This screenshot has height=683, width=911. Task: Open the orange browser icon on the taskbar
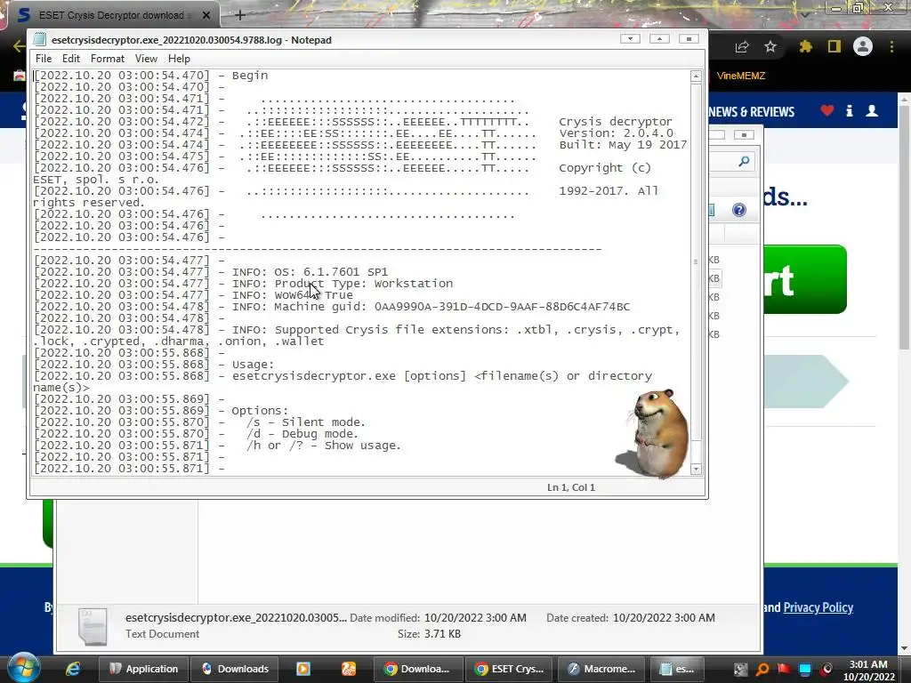click(348, 669)
